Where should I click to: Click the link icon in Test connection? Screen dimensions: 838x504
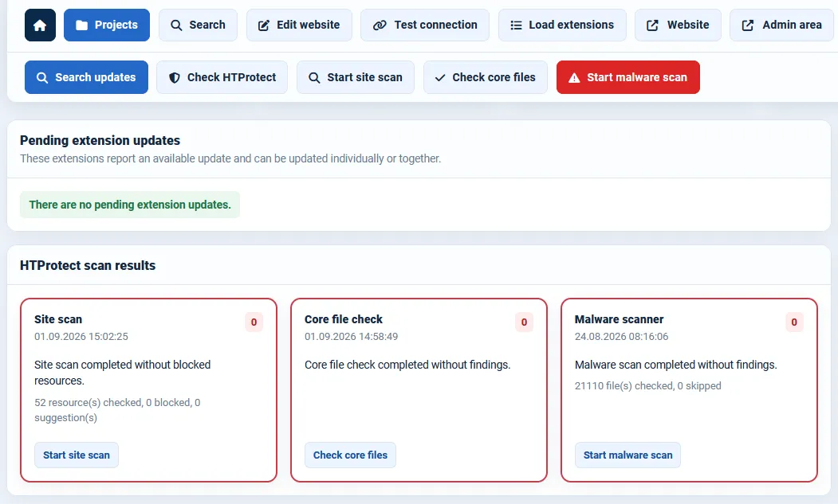coord(380,25)
